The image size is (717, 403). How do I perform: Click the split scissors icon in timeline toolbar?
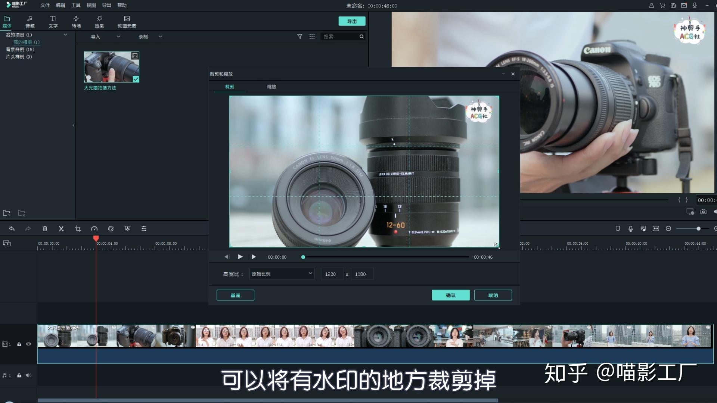pos(61,228)
